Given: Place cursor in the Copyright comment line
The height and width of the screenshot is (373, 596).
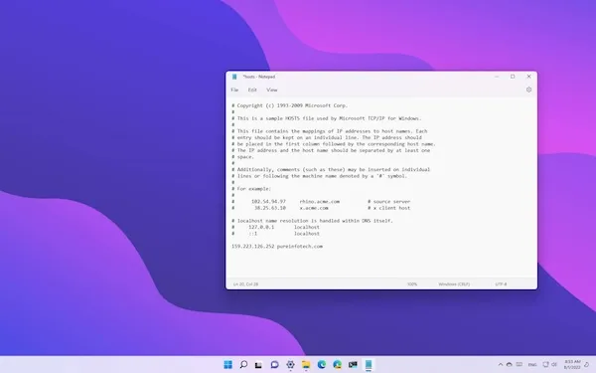Looking at the screenshot, I should click(290, 105).
